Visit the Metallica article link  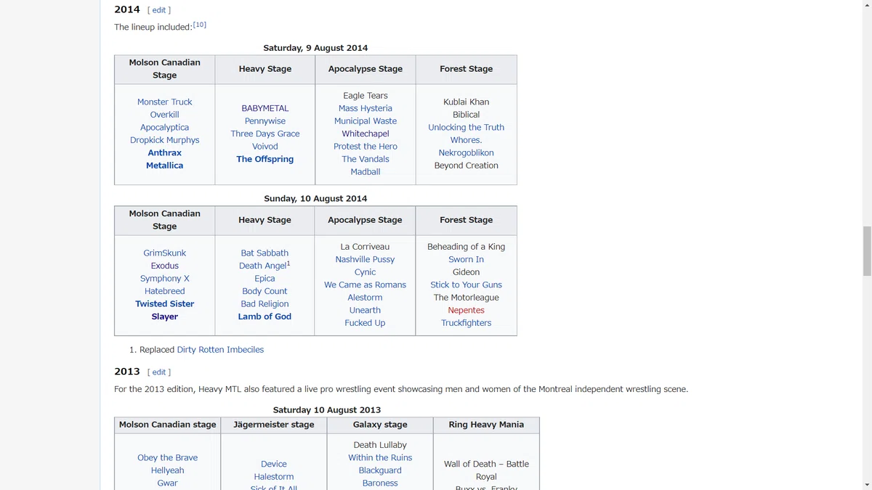tap(165, 166)
